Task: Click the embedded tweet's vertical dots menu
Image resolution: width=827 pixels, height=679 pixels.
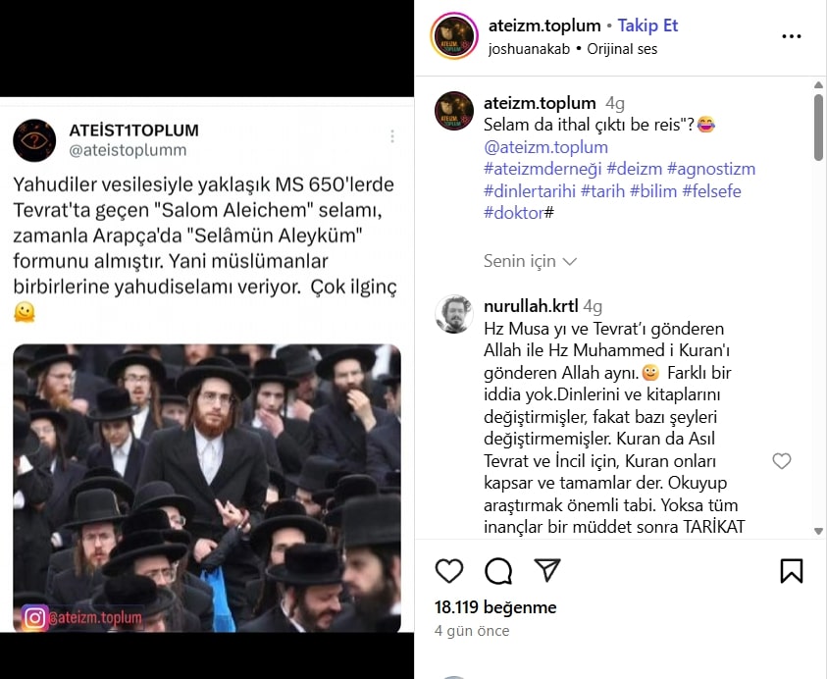Action: (x=392, y=136)
